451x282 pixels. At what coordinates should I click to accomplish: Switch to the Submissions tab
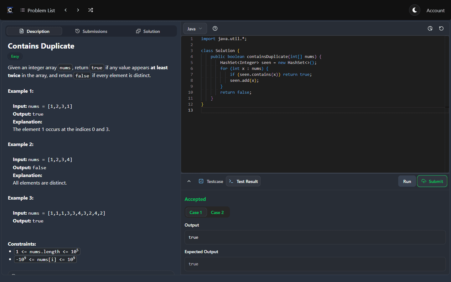(91, 31)
